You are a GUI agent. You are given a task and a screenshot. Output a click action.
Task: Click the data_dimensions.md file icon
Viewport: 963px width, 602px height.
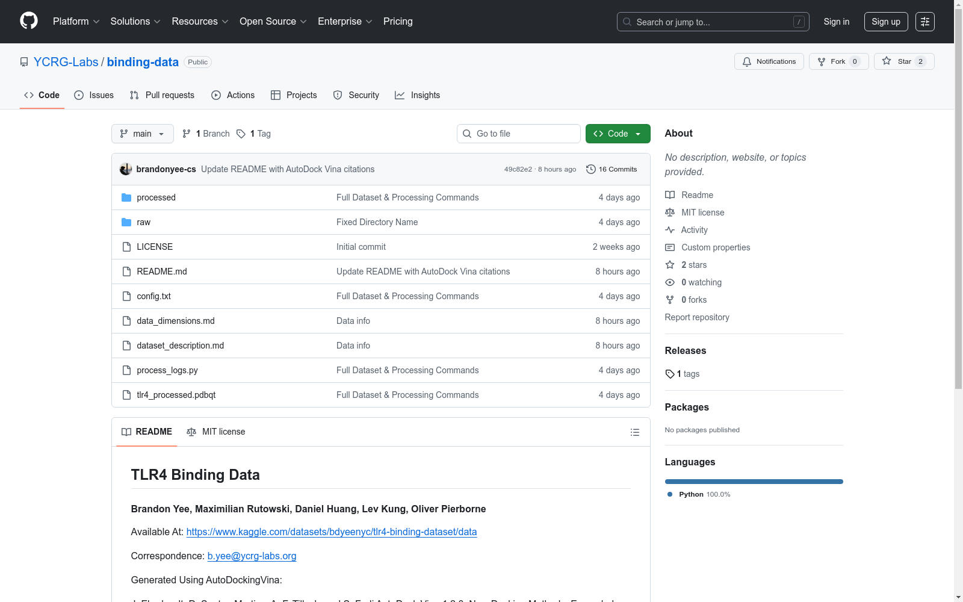(126, 321)
